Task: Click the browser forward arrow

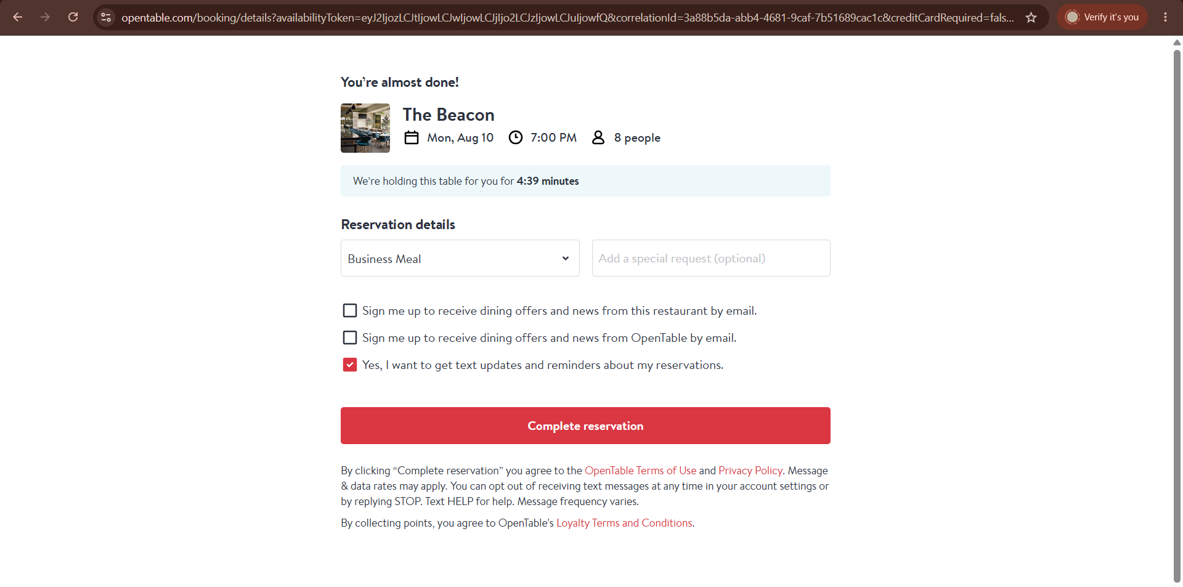Action: click(x=45, y=17)
